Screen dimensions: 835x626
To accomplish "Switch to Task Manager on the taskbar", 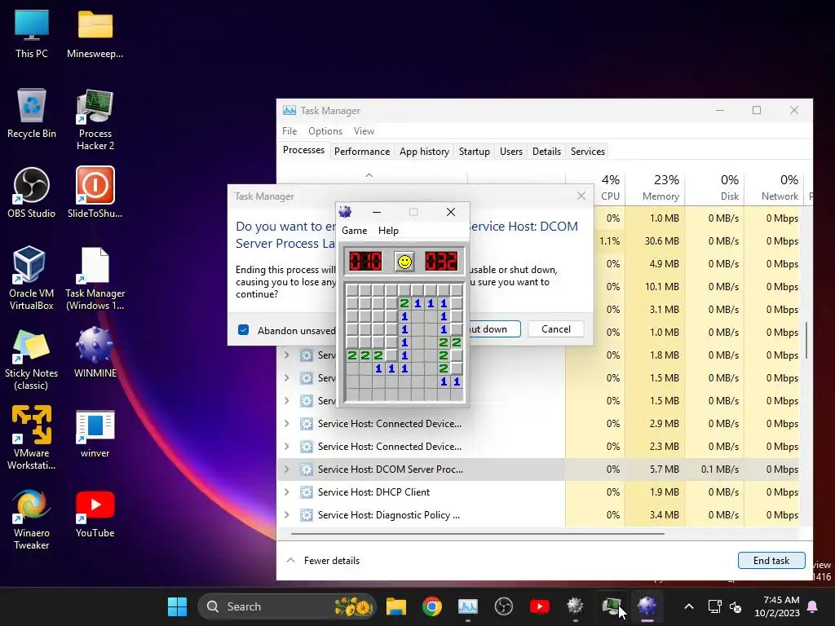I will point(467,606).
